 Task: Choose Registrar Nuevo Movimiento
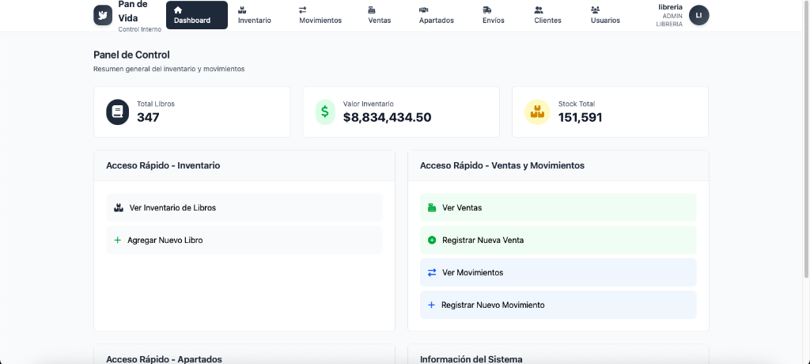[558, 305]
